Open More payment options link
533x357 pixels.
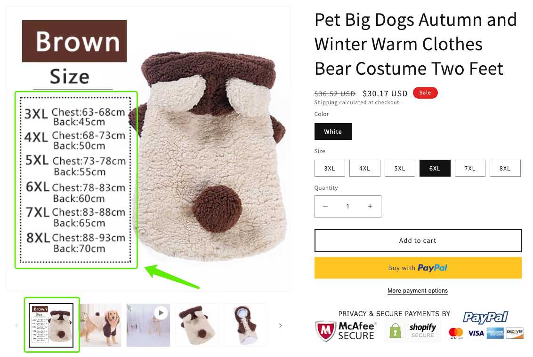pyautogui.click(x=418, y=291)
